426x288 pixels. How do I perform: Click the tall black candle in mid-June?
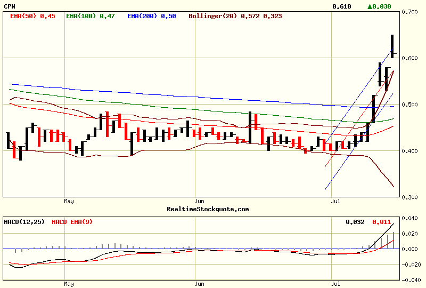(250, 127)
